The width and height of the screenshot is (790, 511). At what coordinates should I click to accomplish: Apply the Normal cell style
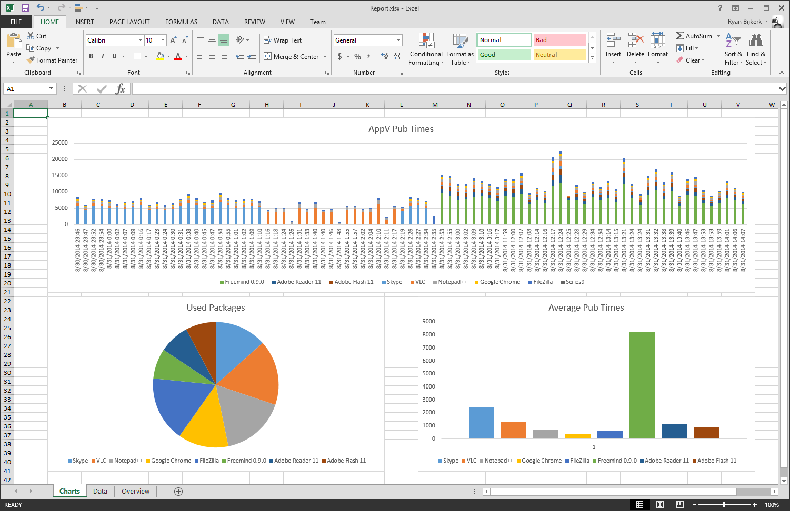pos(504,40)
